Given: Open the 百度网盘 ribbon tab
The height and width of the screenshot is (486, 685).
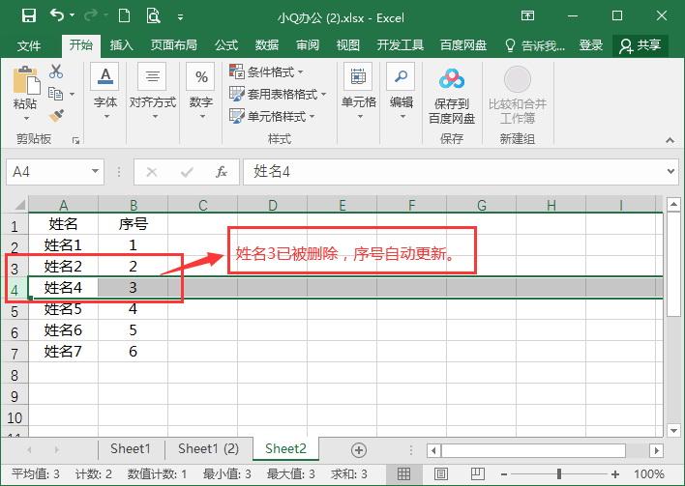Looking at the screenshot, I should [x=463, y=45].
